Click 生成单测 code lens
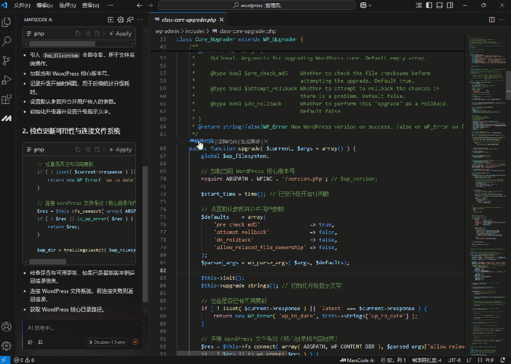The image size is (511, 364). point(250,141)
